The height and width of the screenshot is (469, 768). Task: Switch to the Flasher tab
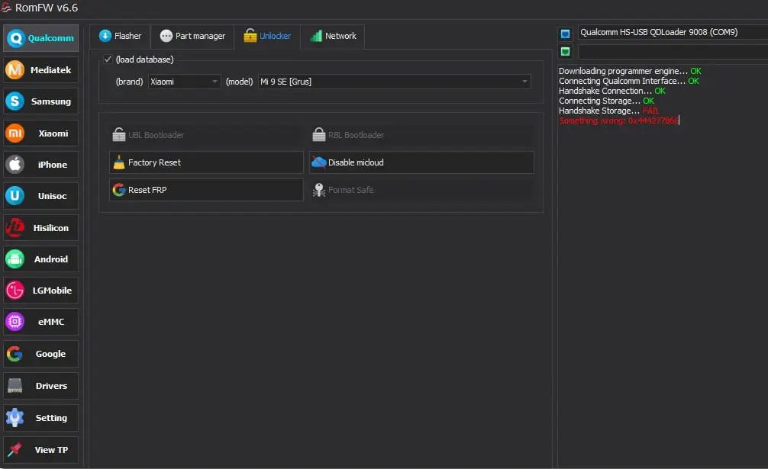click(121, 35)
